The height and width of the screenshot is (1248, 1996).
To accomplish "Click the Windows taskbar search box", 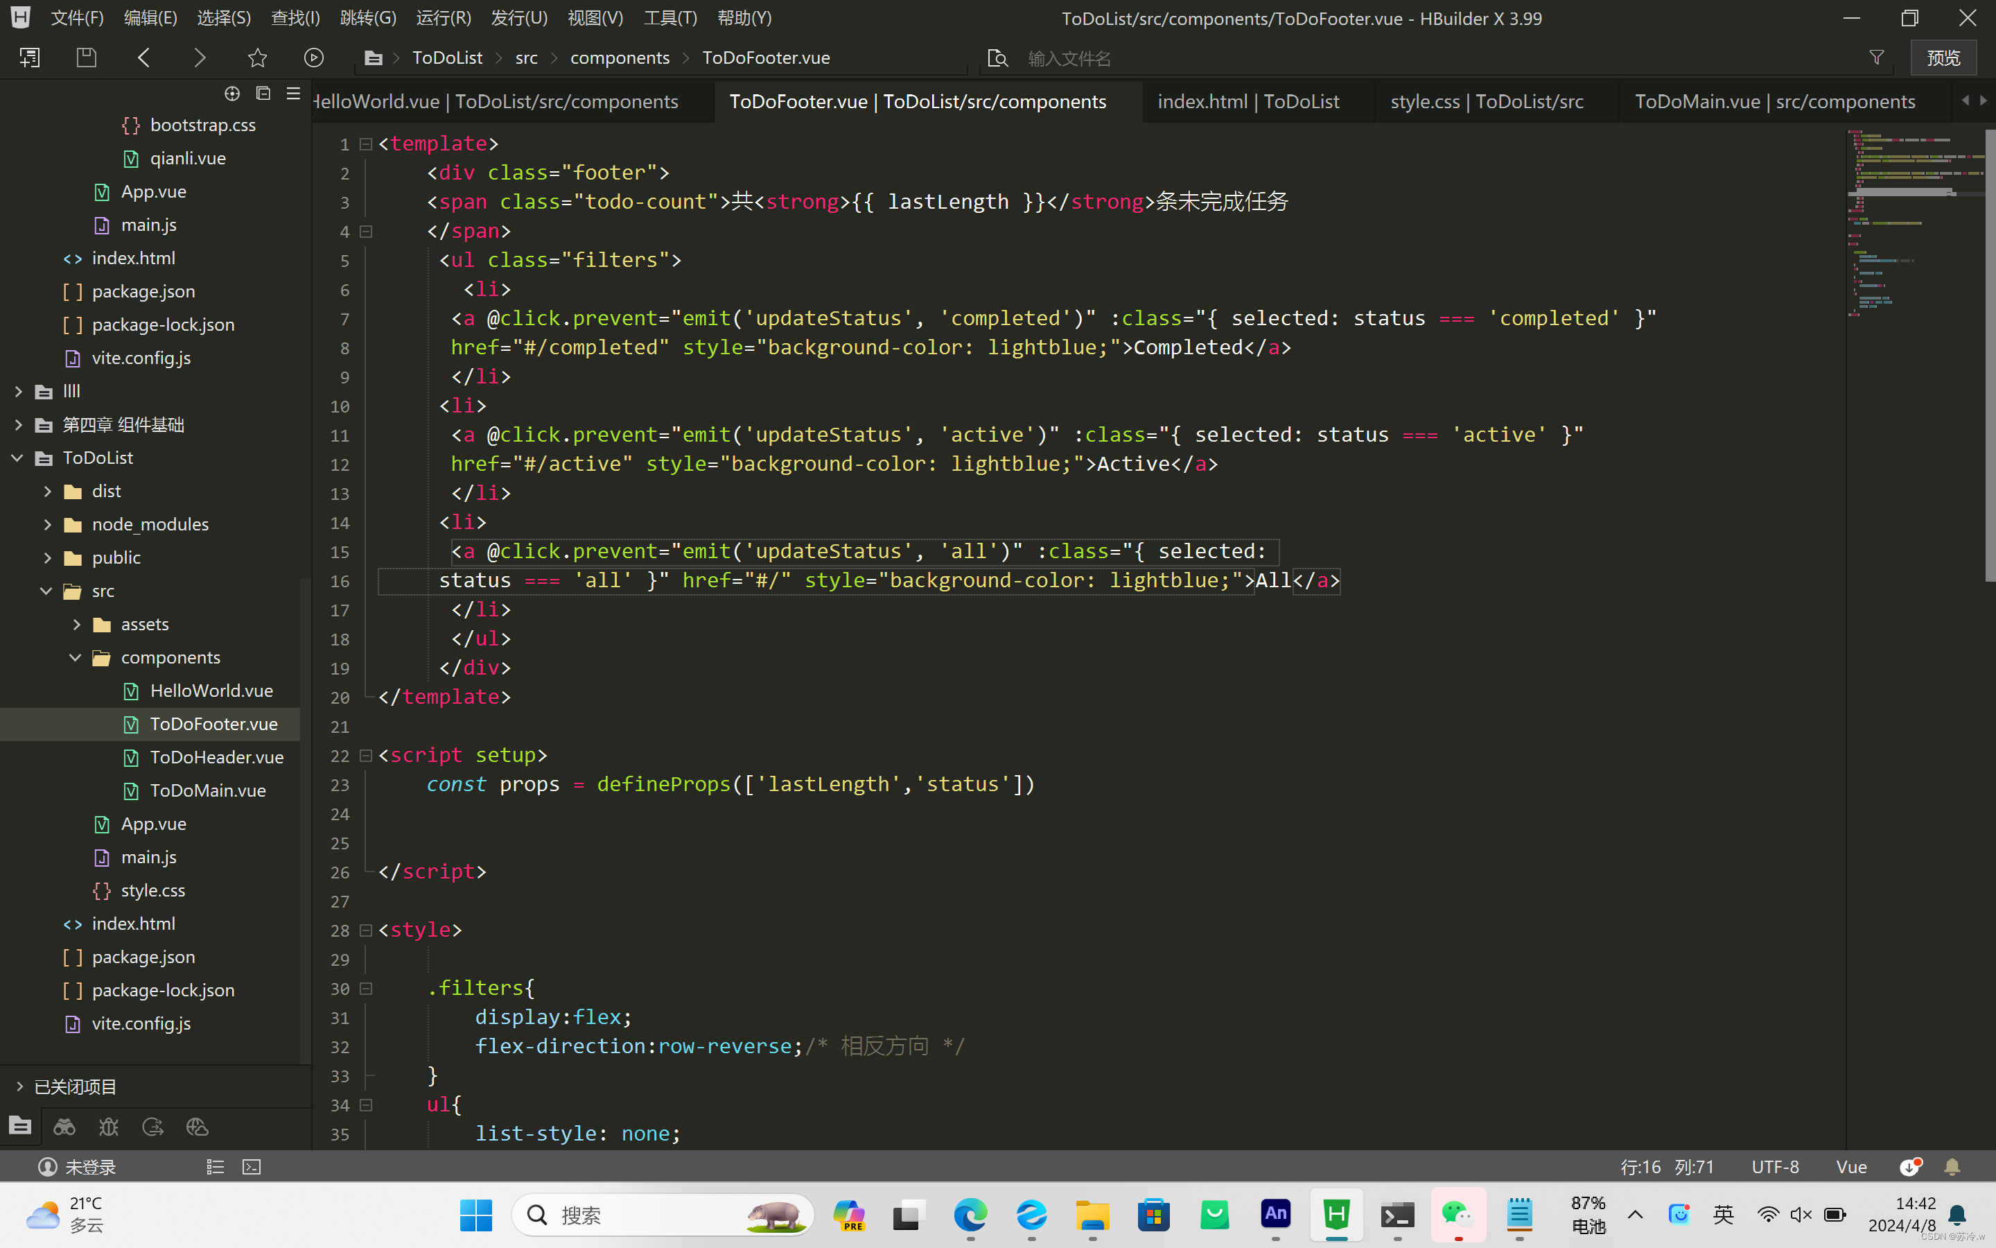I will point(663,1215).
